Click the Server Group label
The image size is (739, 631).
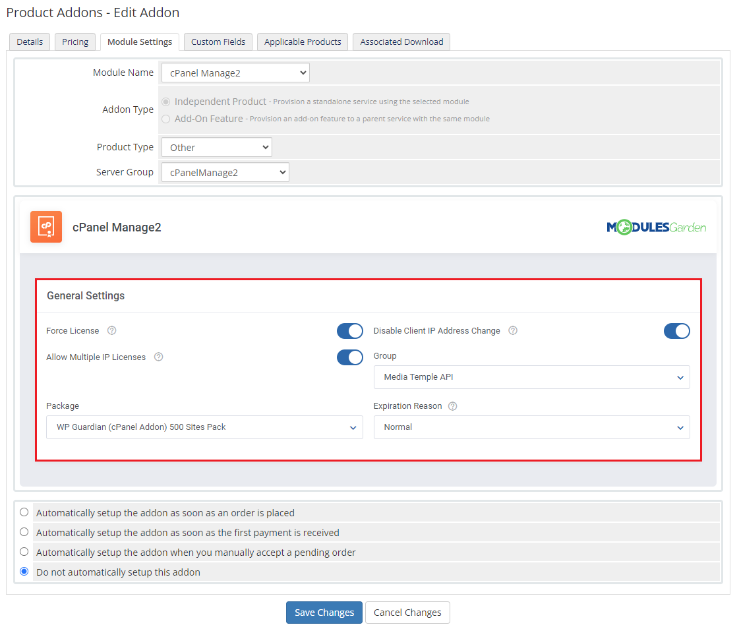coord(125,172)
